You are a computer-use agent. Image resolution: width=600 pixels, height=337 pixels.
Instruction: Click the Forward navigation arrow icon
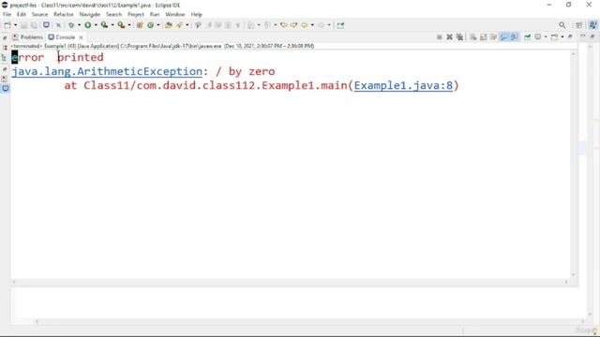pos(321,25)
